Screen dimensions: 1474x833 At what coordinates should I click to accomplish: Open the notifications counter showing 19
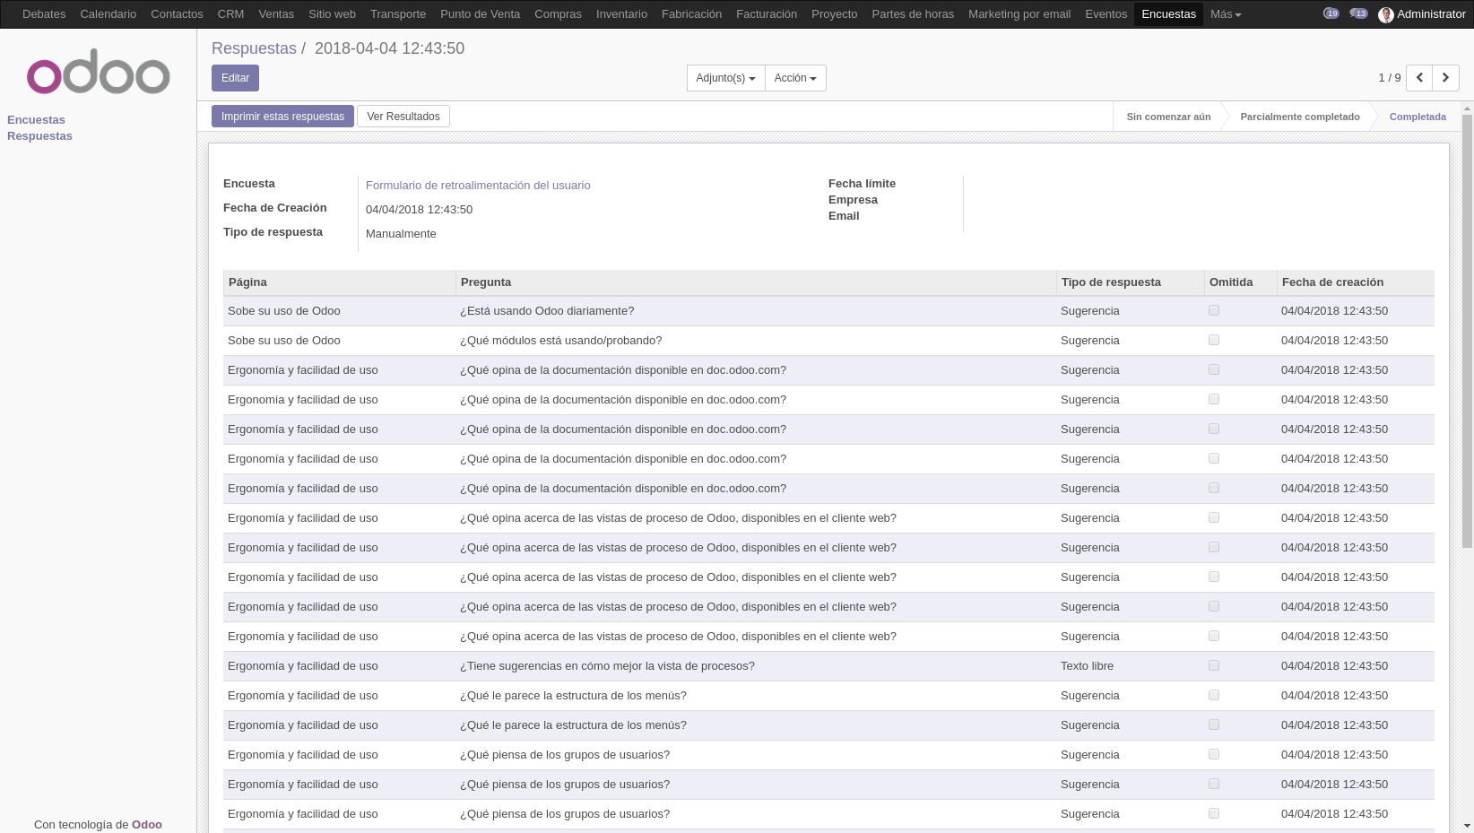tap(1331, 13)
